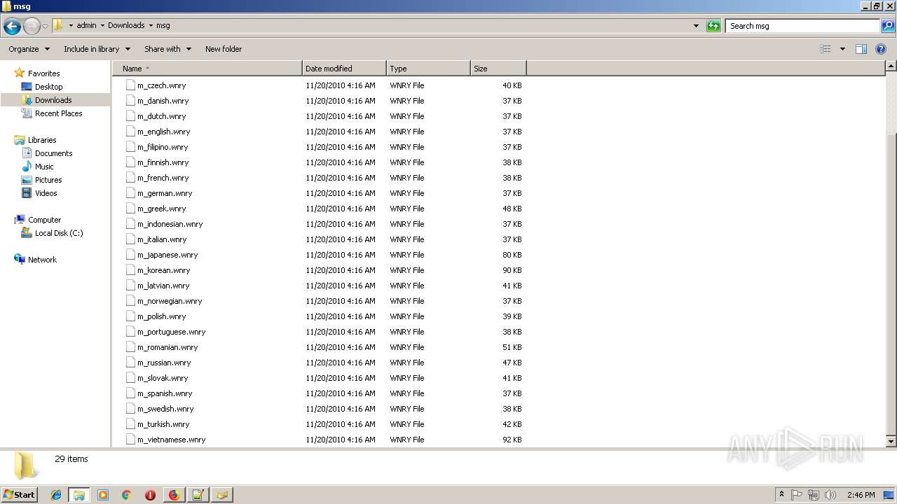Image resolution: width=897 pixels, height=504 pixels.
Task: Launch Google Chrome from the taskbar
Action: [127, 495]
